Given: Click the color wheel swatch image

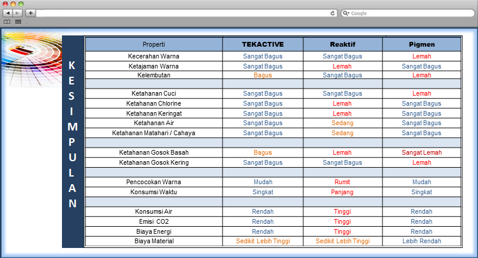Looking at the screenshot, I should pyautogui.click(x=31, y=59).
